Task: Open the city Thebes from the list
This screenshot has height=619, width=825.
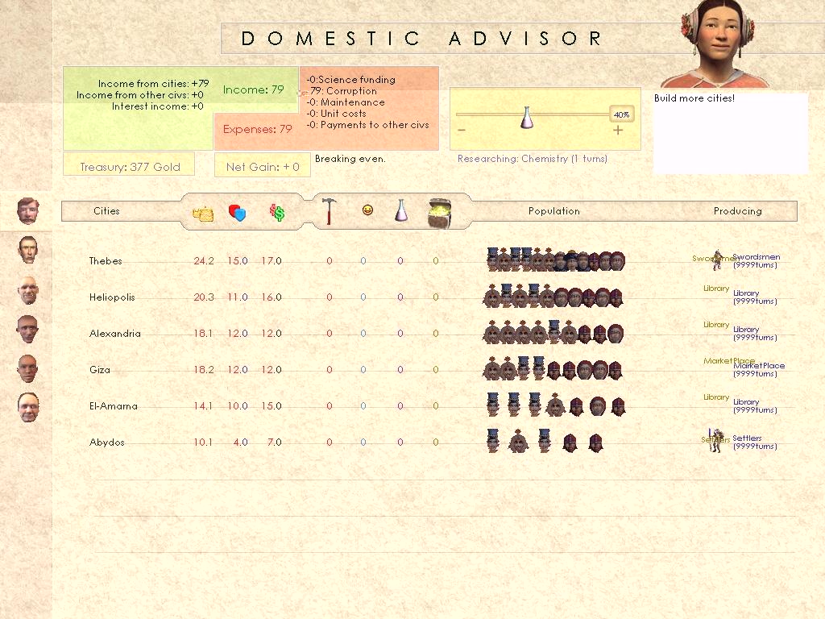Action: click(x=106, y=261)
